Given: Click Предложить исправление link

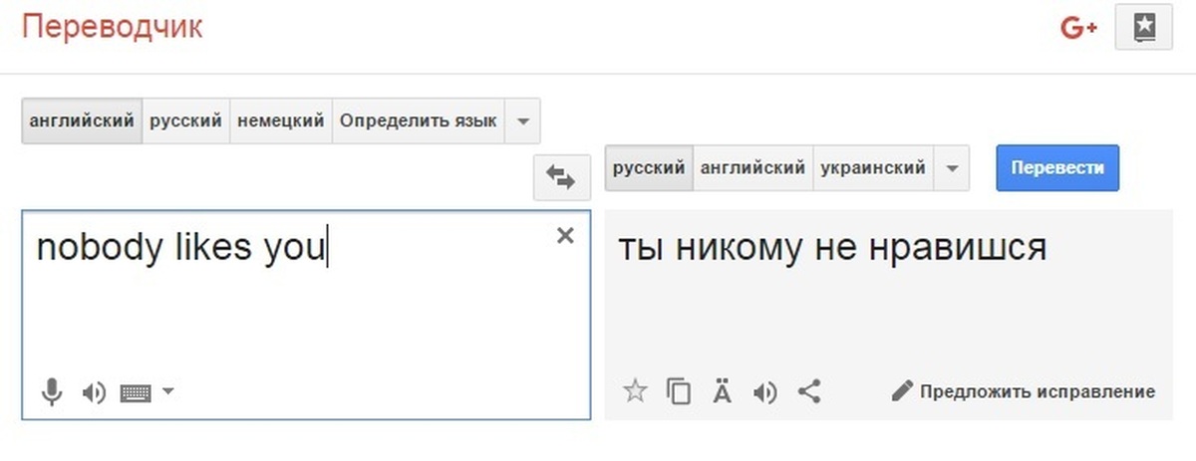Looking at the screenshot, I should coord(1025,391).
